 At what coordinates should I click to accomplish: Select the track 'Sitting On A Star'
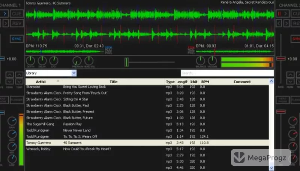147,99
